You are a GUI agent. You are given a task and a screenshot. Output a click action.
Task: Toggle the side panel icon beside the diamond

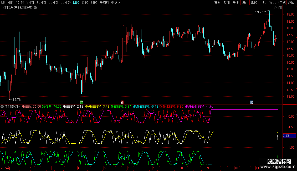(280, 8)
